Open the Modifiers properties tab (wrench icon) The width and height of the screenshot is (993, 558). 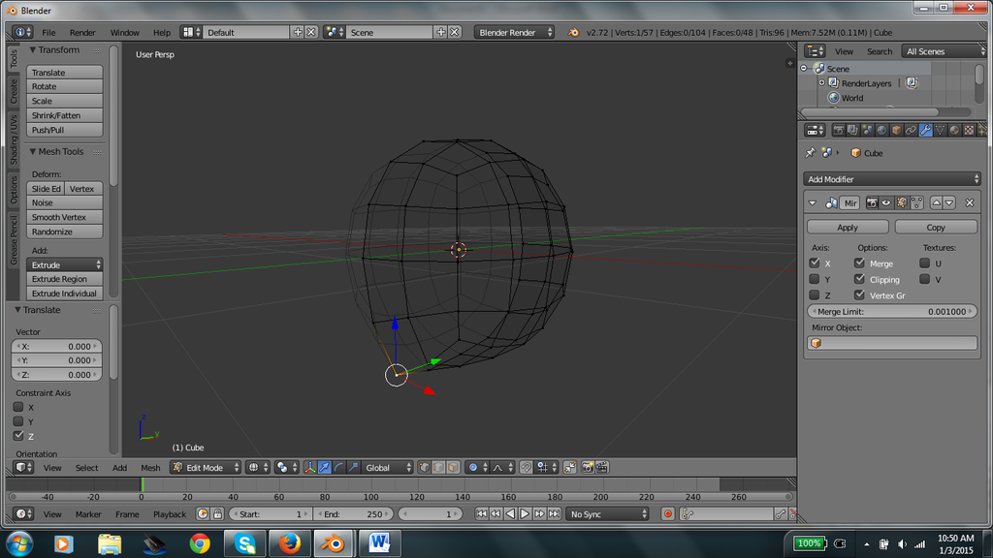coord(926,130)
